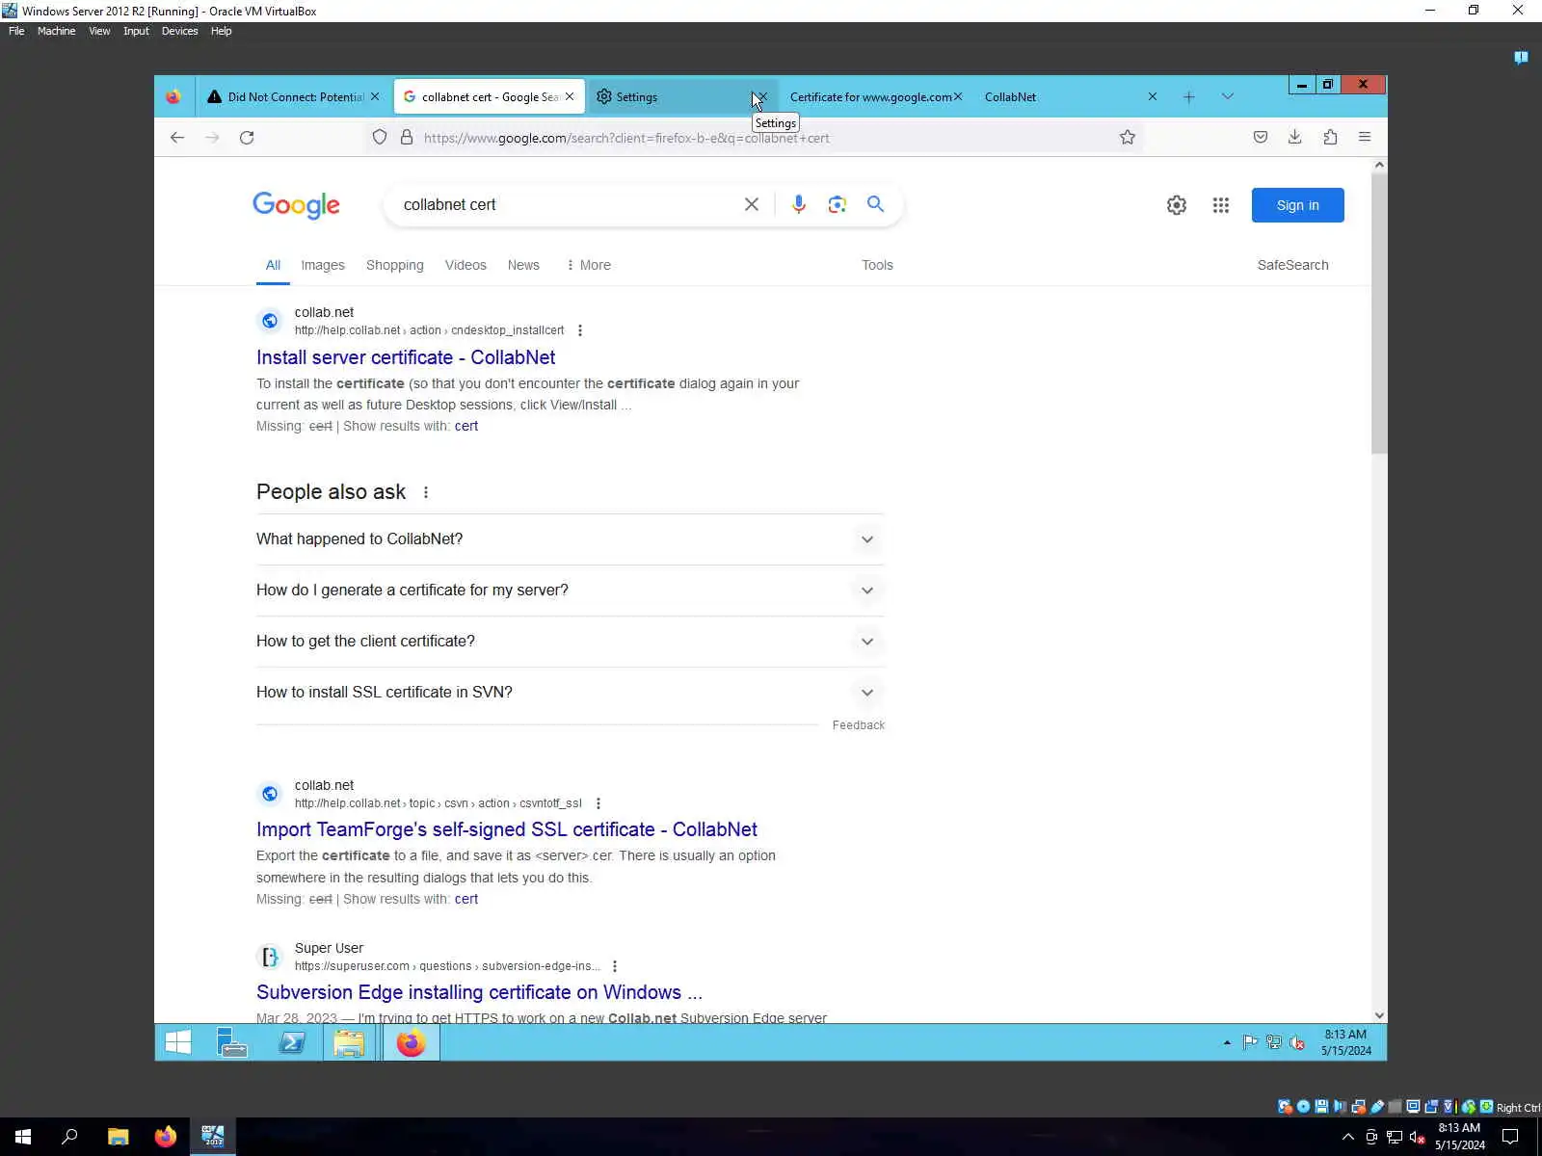Open the options for help.collab.net installcert result
This screenshot has height=1156, width=1542.
pos(579,330)
